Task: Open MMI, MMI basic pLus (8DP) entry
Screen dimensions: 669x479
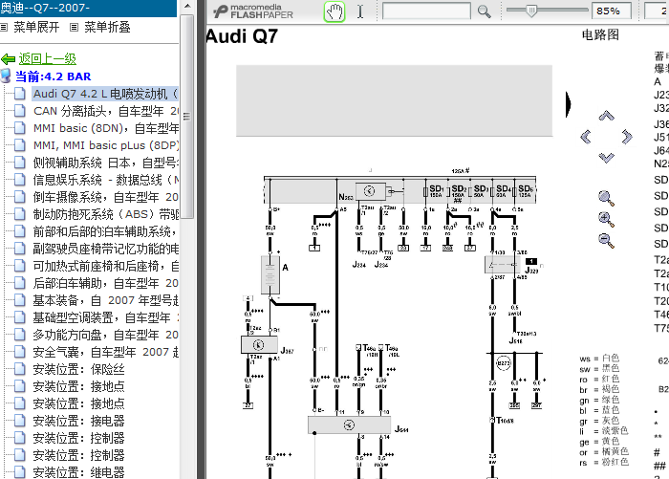Action: point(106,145)
